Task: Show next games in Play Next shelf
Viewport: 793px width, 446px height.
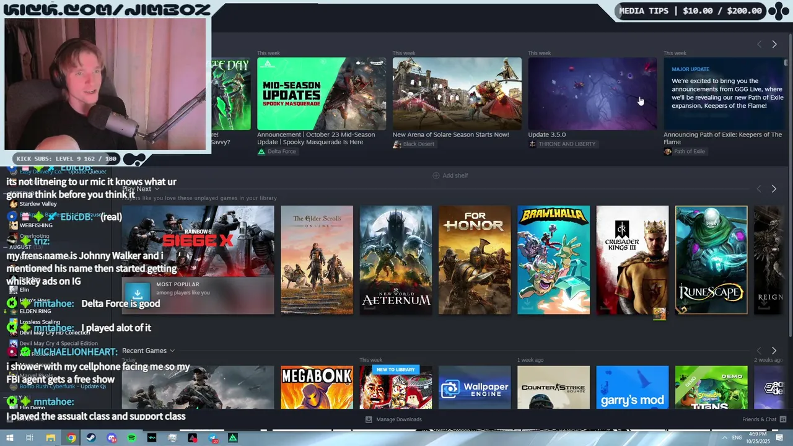Action: tap(774, 188)
